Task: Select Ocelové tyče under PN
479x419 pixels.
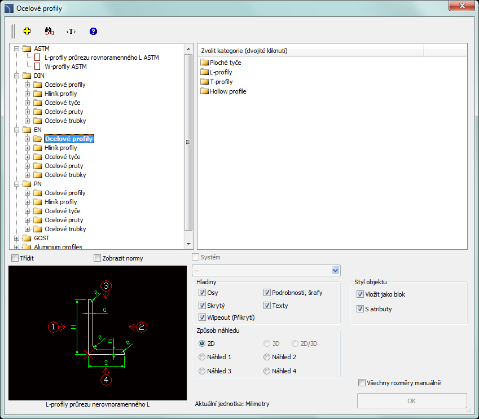Action: (x=63, y=211)
